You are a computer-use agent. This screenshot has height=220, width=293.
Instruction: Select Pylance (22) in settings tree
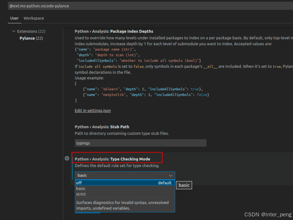(x=31, y=38)
